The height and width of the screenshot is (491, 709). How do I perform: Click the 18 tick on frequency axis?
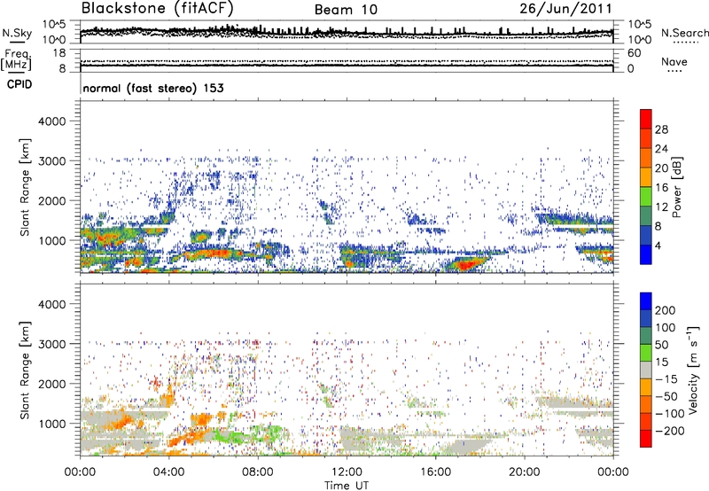[59, 53]
